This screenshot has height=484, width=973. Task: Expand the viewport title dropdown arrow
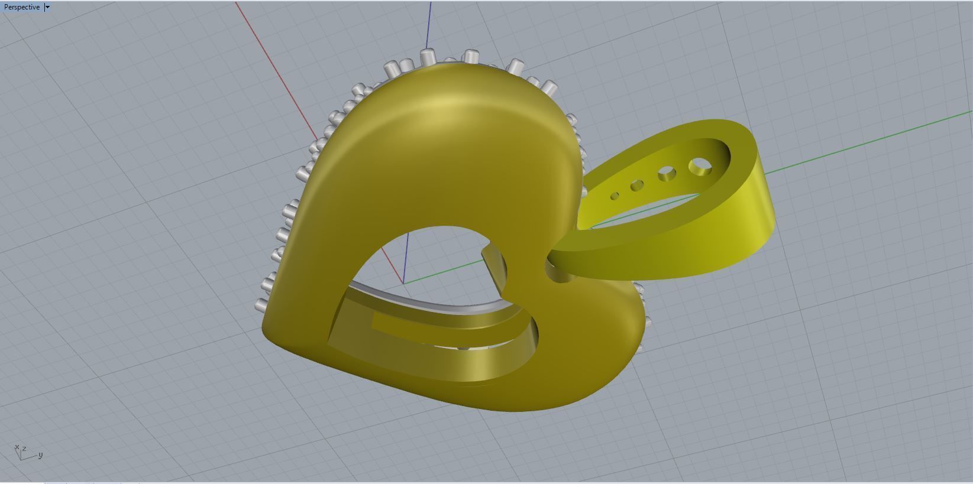coord(48,7)
